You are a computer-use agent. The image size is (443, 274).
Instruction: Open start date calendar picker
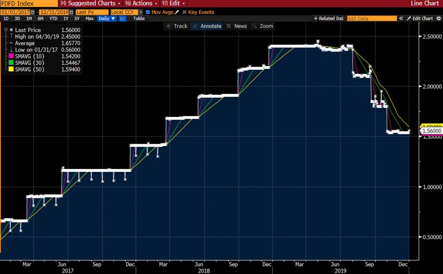(x=31, y=12)
